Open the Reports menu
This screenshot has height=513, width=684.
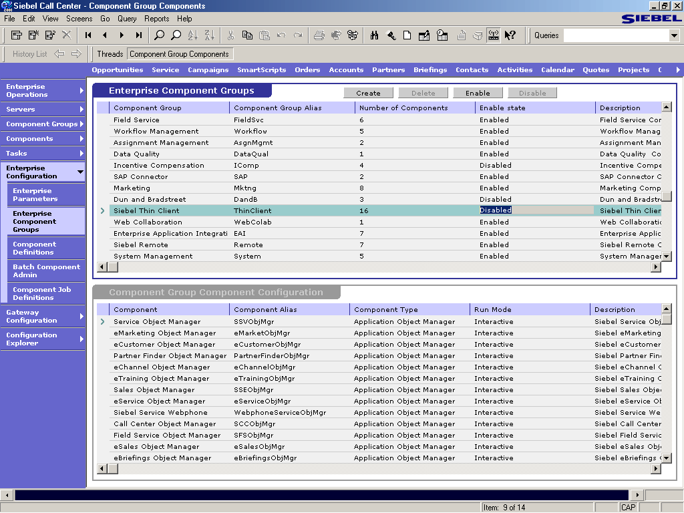click(156, 19)
